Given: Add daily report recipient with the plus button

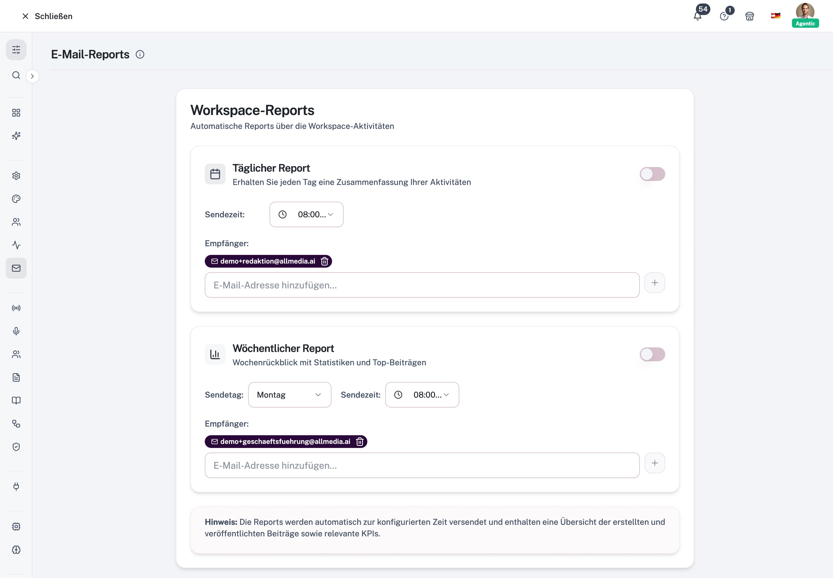Looking at the screenshot, I should [655, 282].
